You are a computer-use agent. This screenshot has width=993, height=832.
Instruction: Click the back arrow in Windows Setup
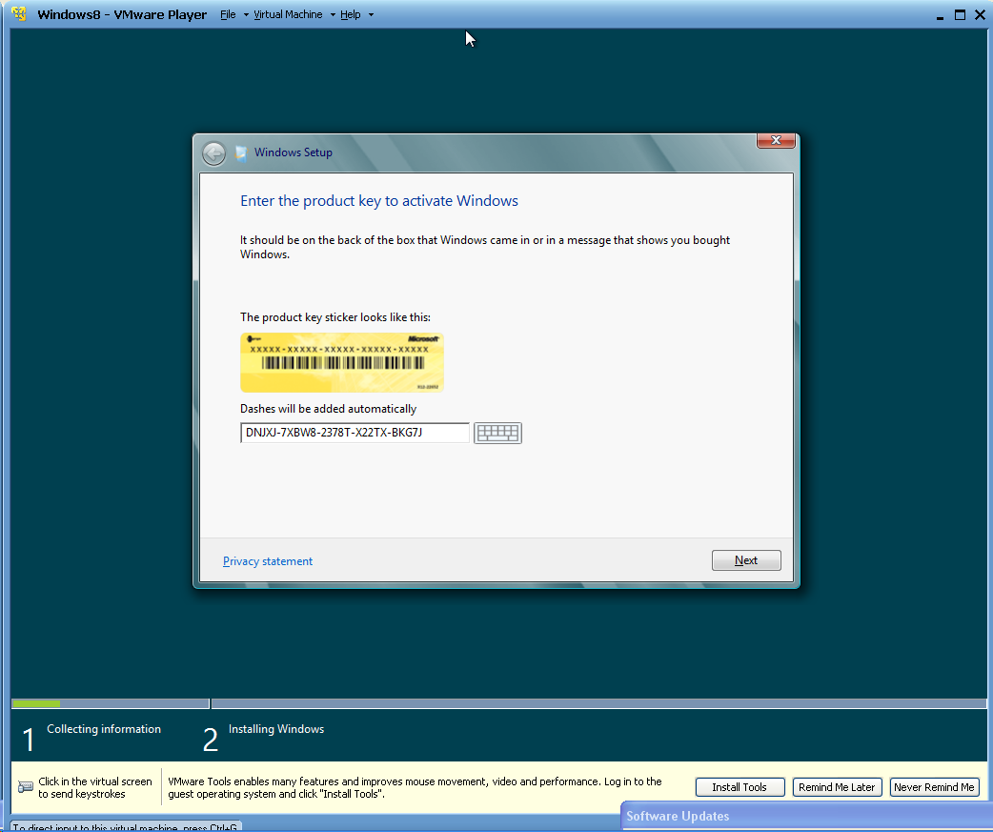click(214, 153)
